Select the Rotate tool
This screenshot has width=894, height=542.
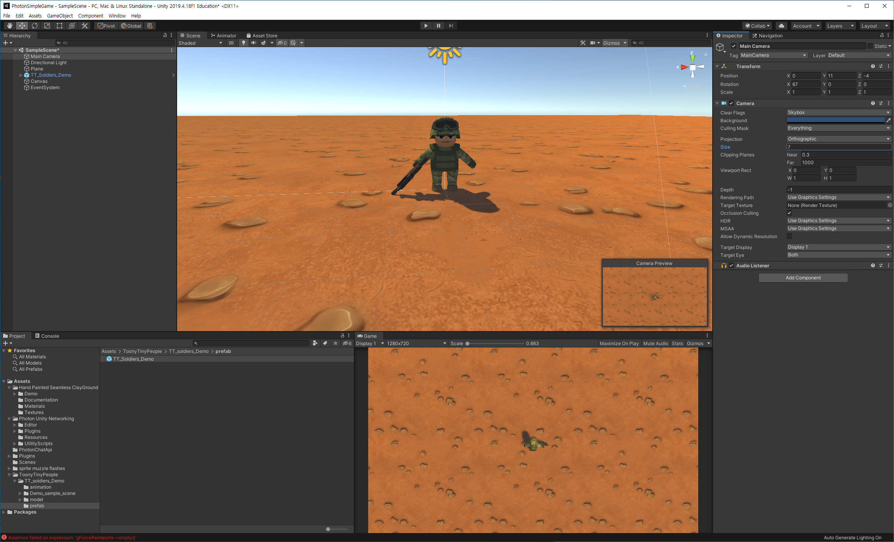click(35, 26)
